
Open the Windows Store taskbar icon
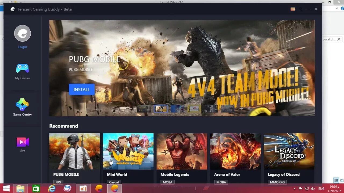click(x=36, y=188)
